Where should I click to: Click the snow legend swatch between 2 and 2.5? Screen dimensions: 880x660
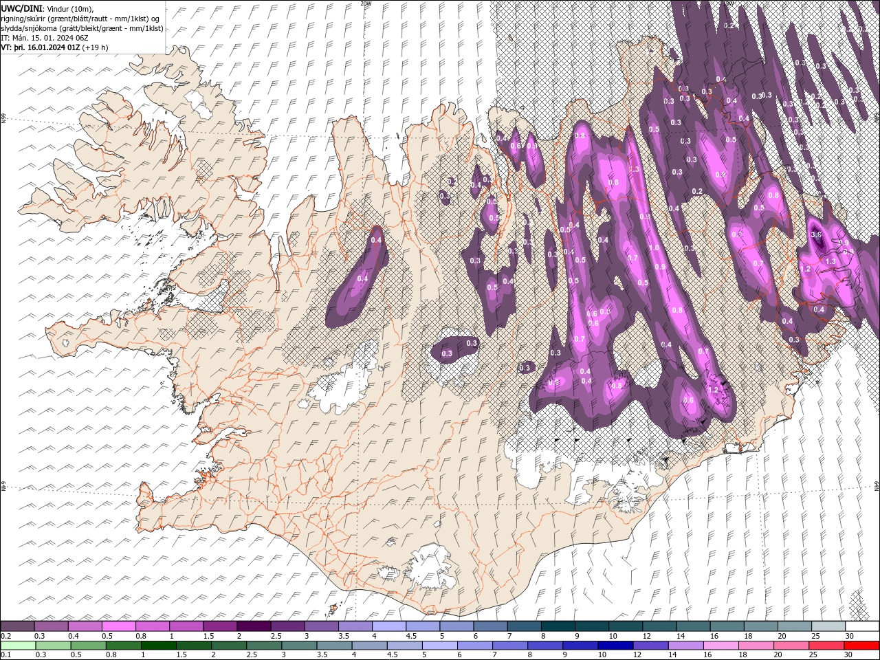point(254,626)
